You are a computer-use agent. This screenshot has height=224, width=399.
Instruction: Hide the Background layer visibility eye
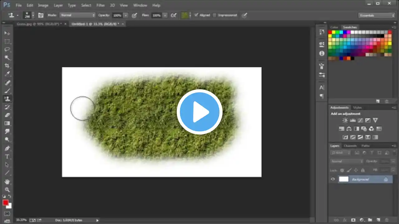[x=333, y=179]
